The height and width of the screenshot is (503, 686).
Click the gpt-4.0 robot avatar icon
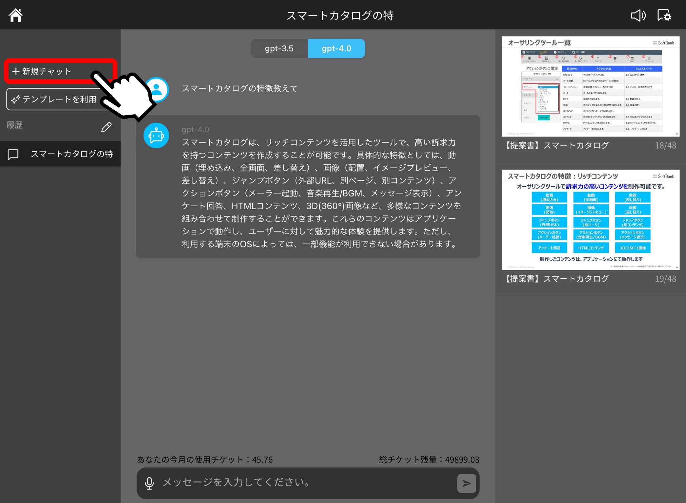[x=156, y=135]
